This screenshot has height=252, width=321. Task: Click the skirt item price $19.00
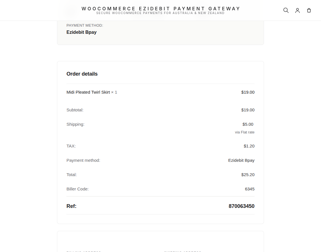coord(248,92)
